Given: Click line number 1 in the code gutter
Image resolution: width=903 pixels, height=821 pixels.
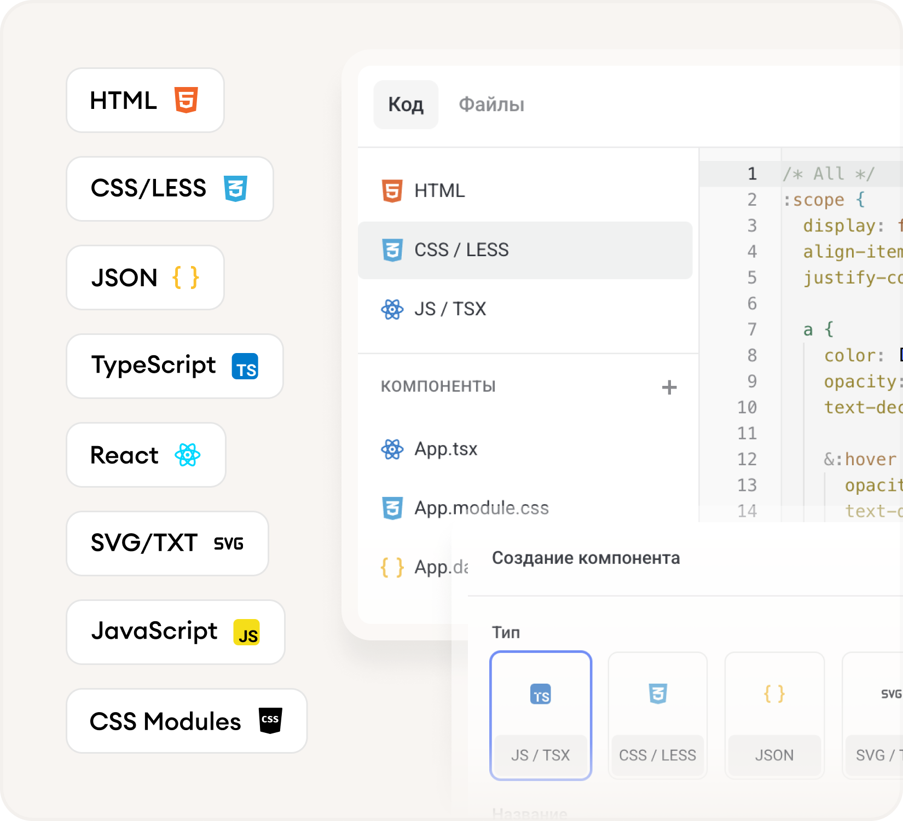Looking at the screenshot, I should (x=752, y=174).
